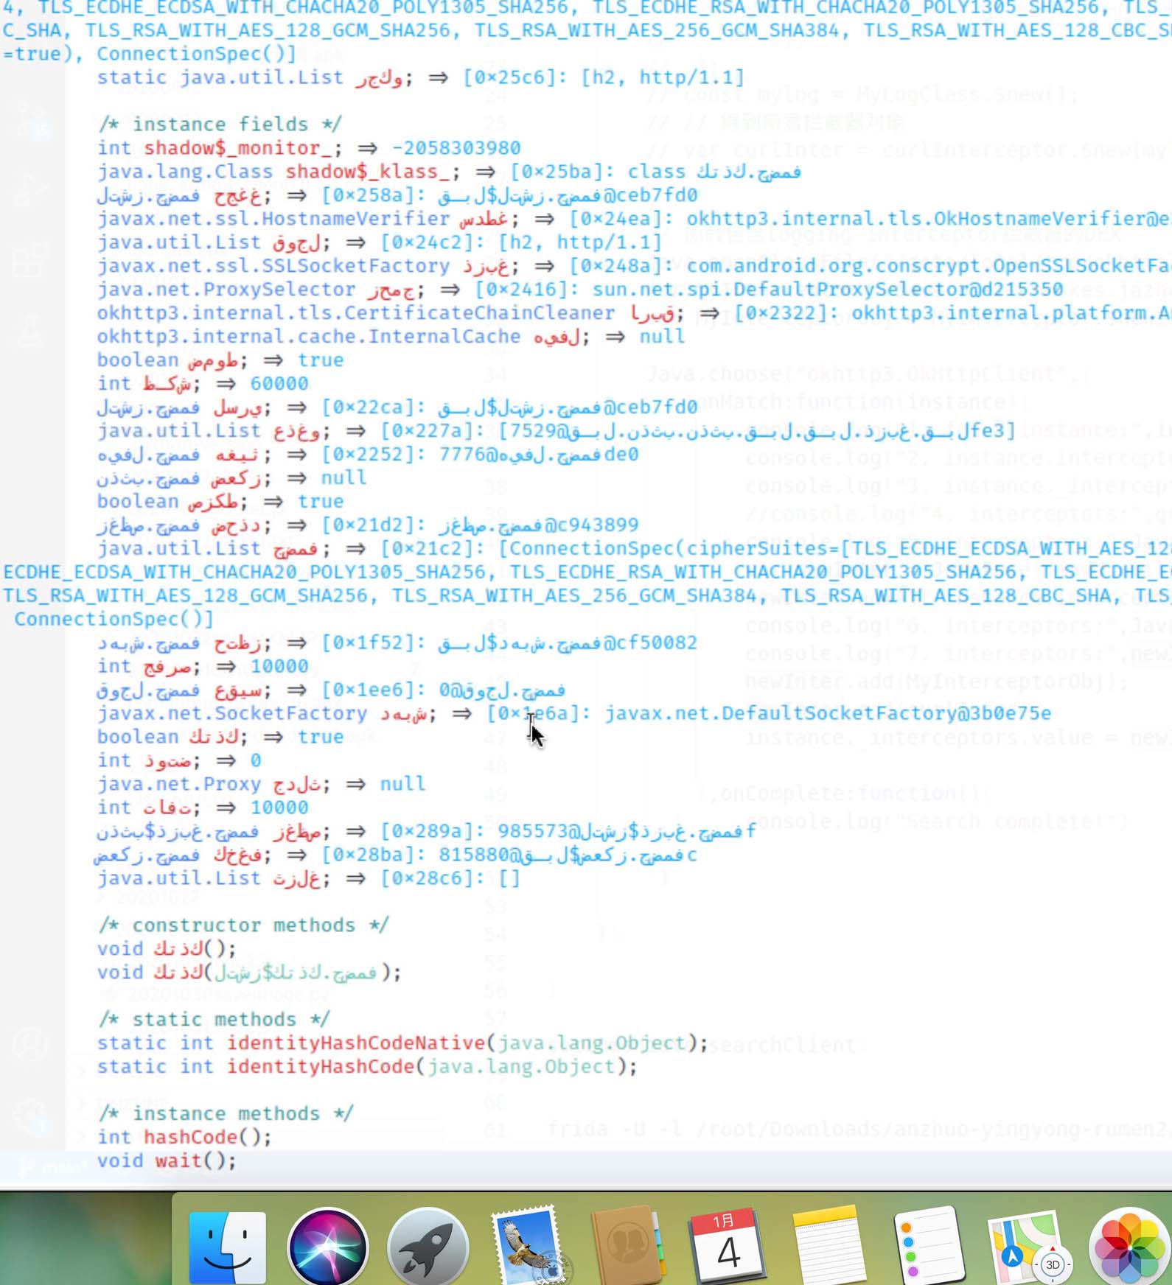Screen dimensions: 1172x1285
Task: Click the "/* instance fields */" comment
Action: (220, 124)
